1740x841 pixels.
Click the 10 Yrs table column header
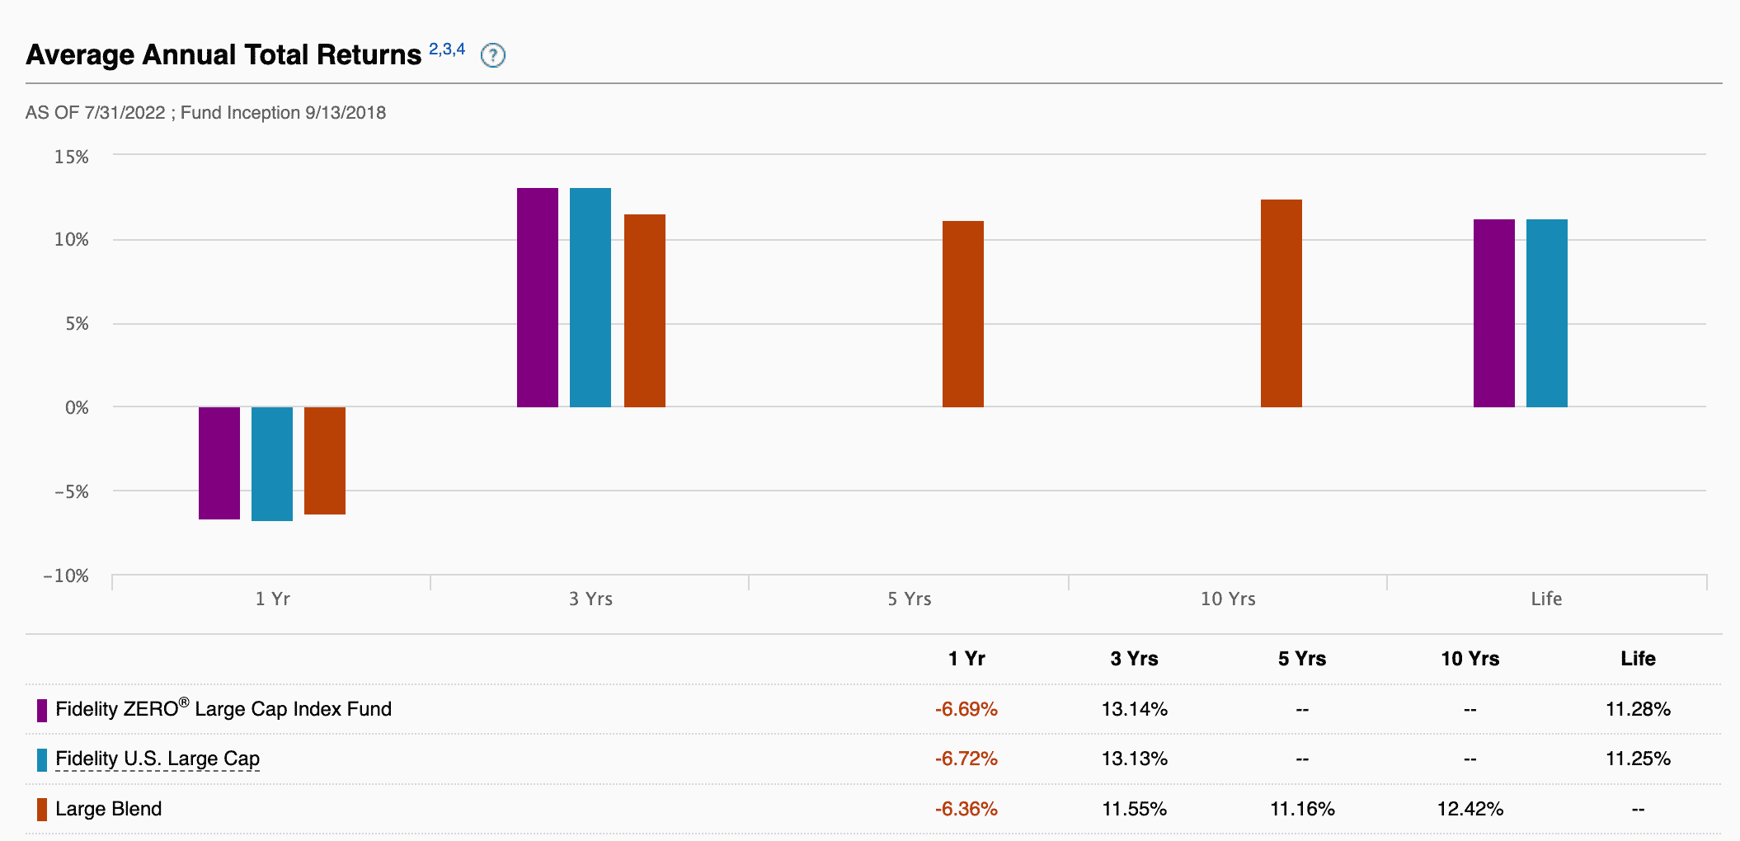[1470, 659]
